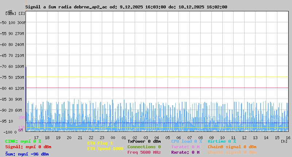This screenshot has height=157, width=292.
Task: Click the magenta horizontal line on the graph
Action: point(157,88)
